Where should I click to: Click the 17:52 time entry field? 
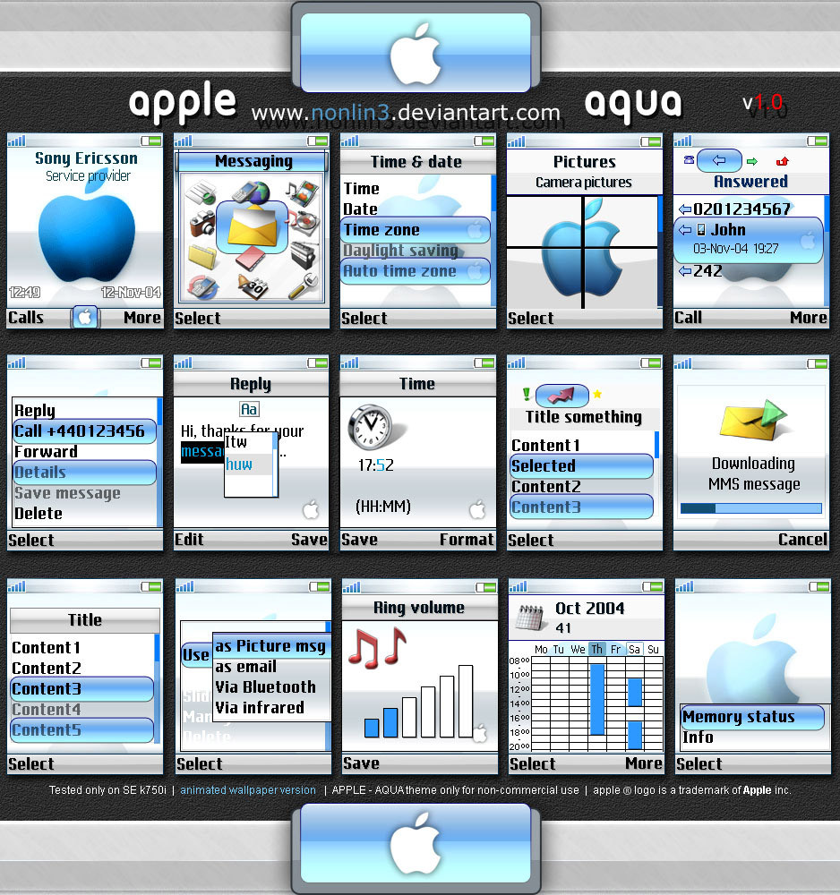(x=376, y=465)
